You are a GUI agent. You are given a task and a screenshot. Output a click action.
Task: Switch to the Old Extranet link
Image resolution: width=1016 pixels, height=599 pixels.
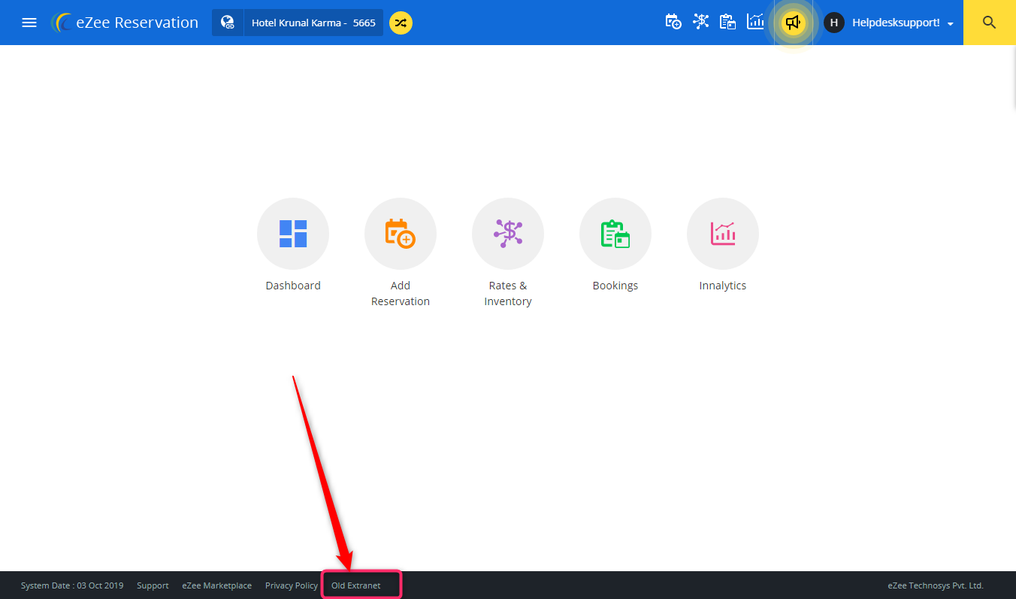(x=356, y=585)
